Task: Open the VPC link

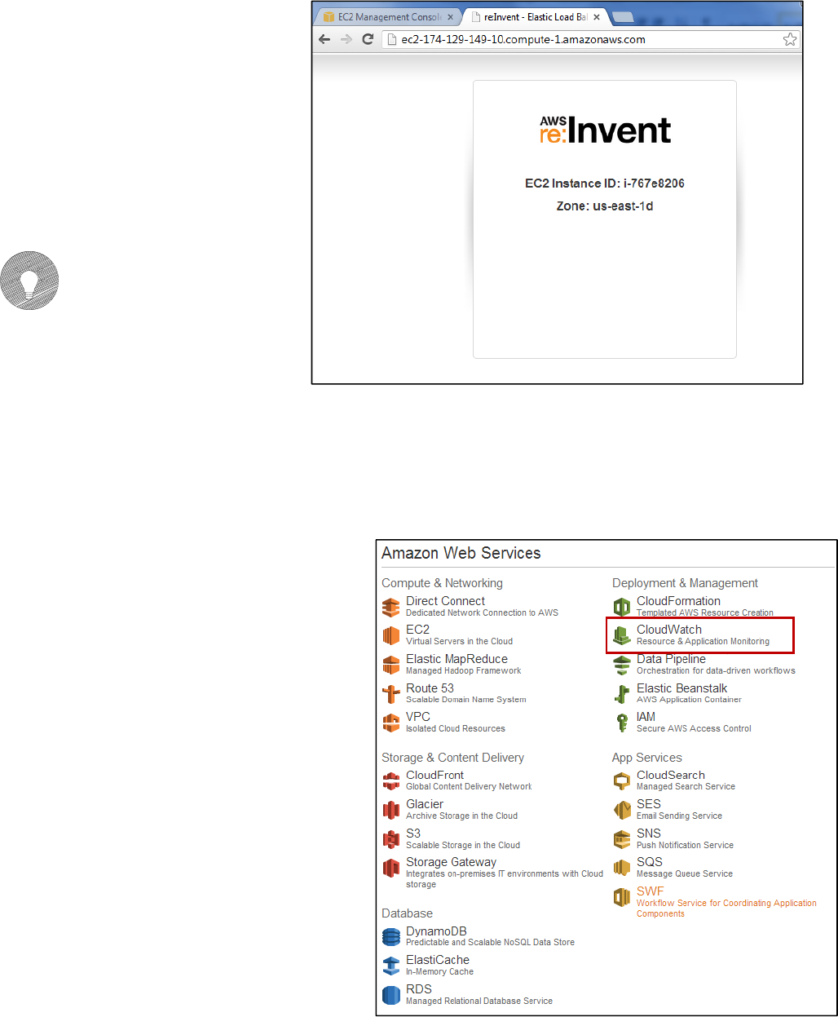Action: point(417,717)
